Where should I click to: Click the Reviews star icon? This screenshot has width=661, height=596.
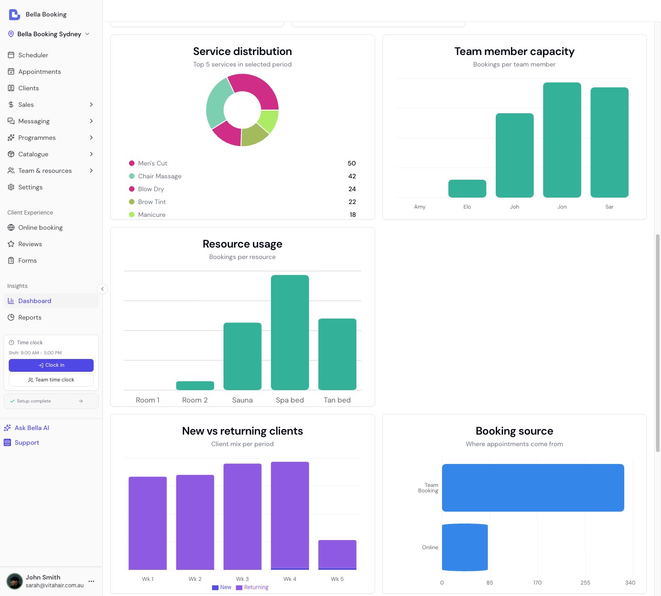(x=11, y=244)
